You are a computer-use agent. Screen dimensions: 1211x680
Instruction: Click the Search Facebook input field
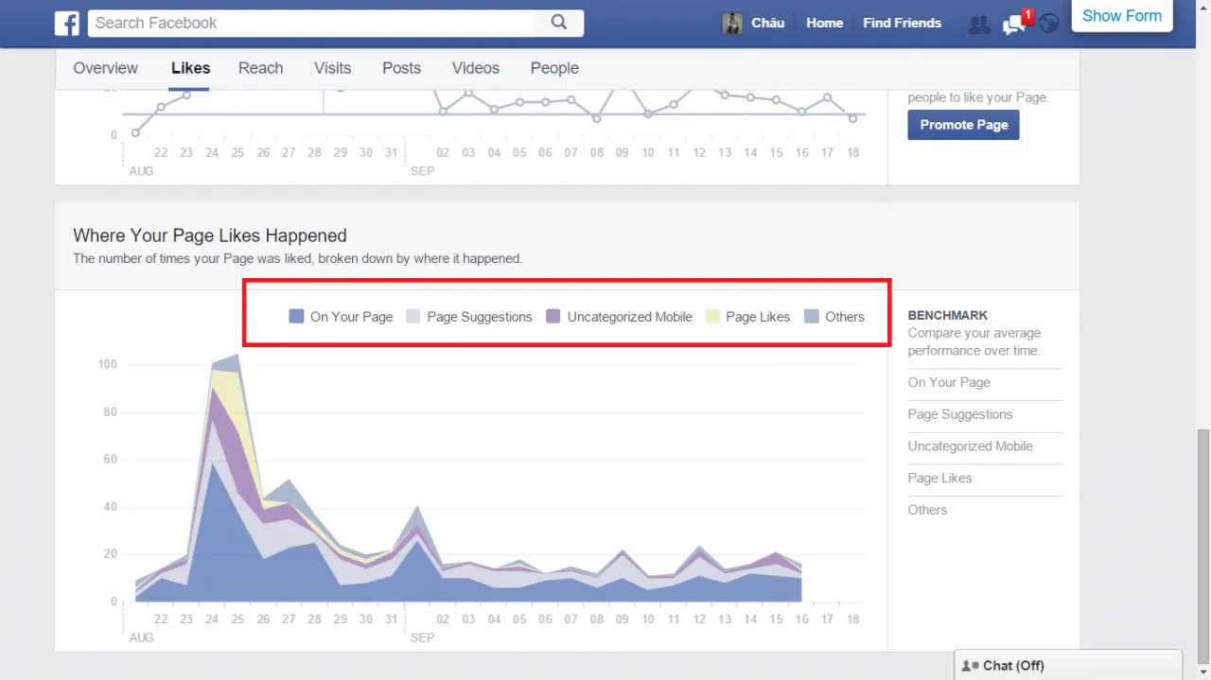312,22
